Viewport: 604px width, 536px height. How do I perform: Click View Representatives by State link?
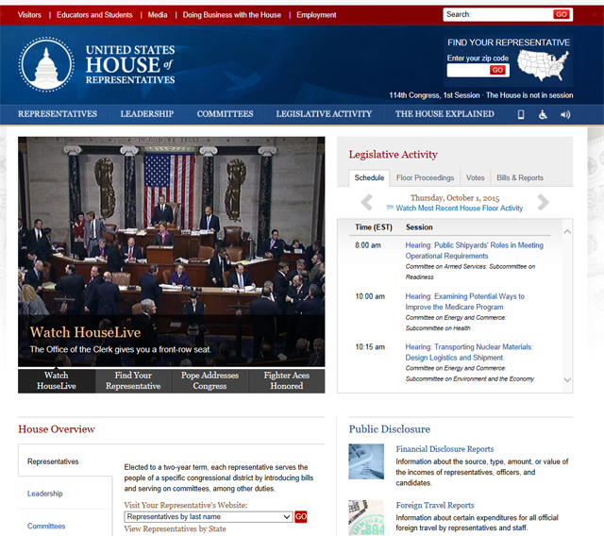click(x=175, y=528)
